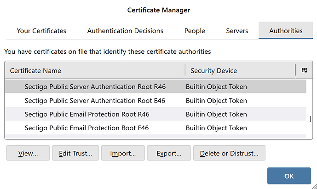Click the Export... button
317x189 pixels.
tap(168, 154)
